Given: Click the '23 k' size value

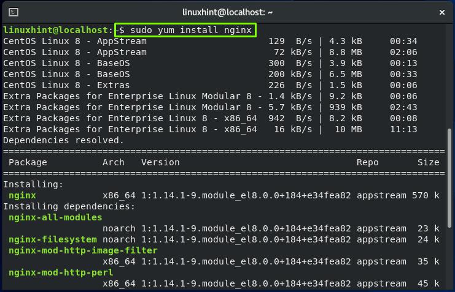Looking at the screenshot, I should point(429,228).
